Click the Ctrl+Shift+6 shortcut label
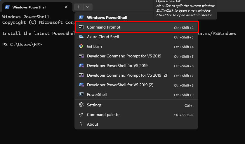 (184, 66)
